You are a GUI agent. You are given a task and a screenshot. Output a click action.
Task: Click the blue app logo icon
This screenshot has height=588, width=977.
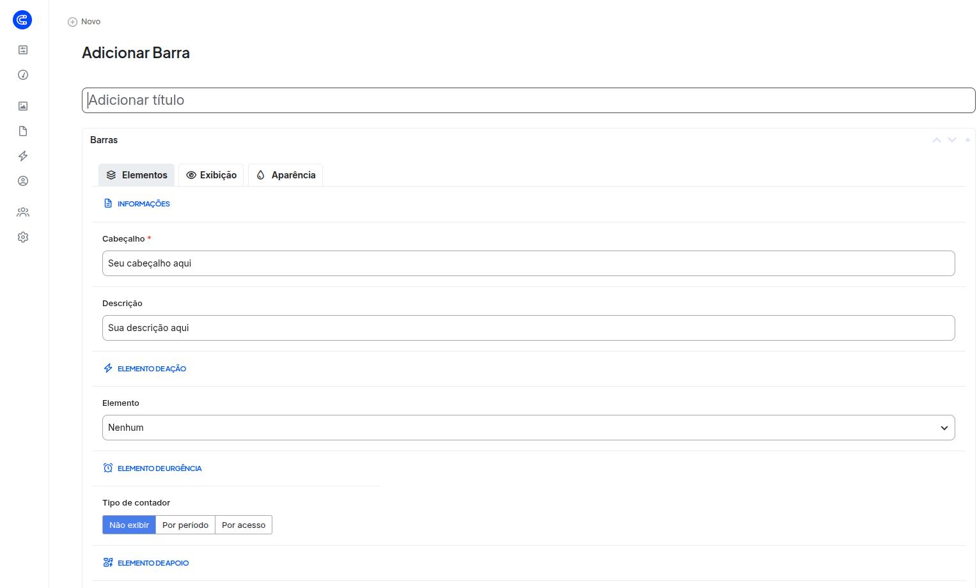tap(22, 20)
